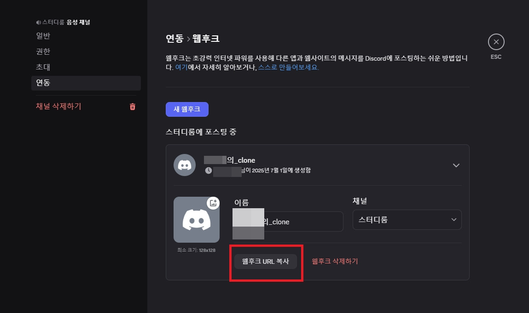
Task: Click the 최소 크기: 128x128 caption
Action: point(196,250)
